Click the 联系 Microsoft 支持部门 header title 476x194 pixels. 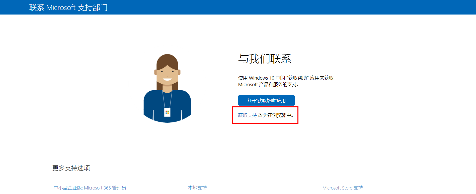pyautogui.click(x=68, y=8)
